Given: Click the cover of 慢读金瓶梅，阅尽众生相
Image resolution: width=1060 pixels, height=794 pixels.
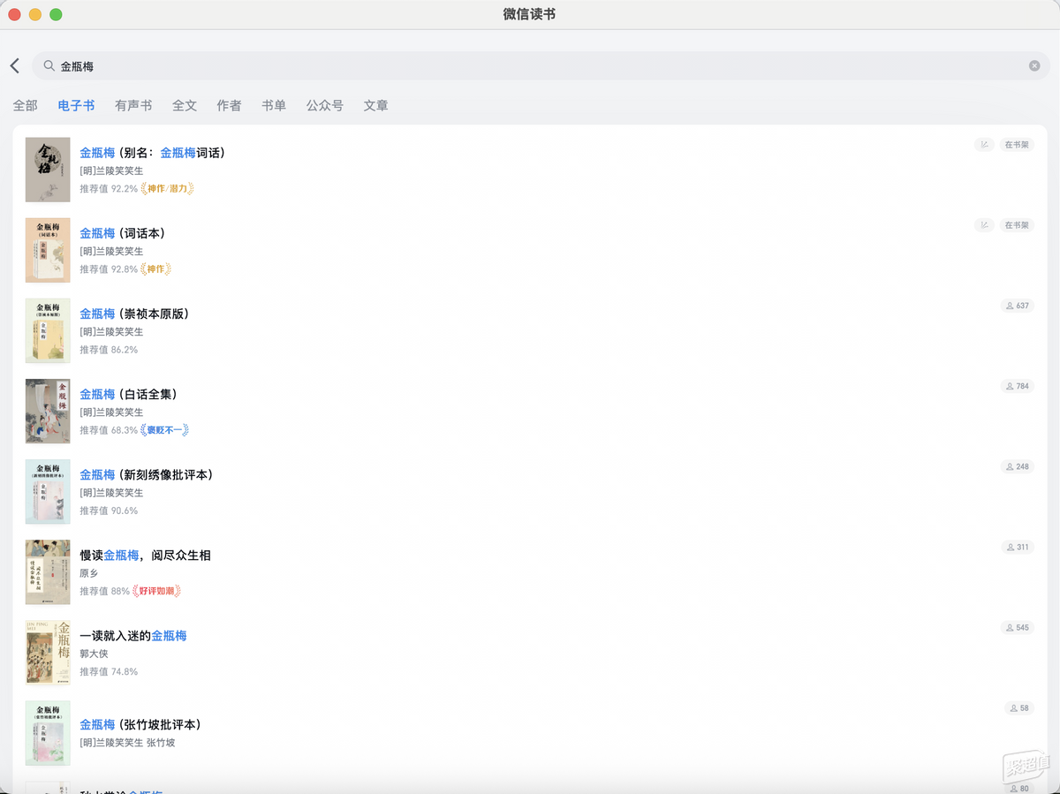Looking at the screenshot, I should tap(48, 572).
